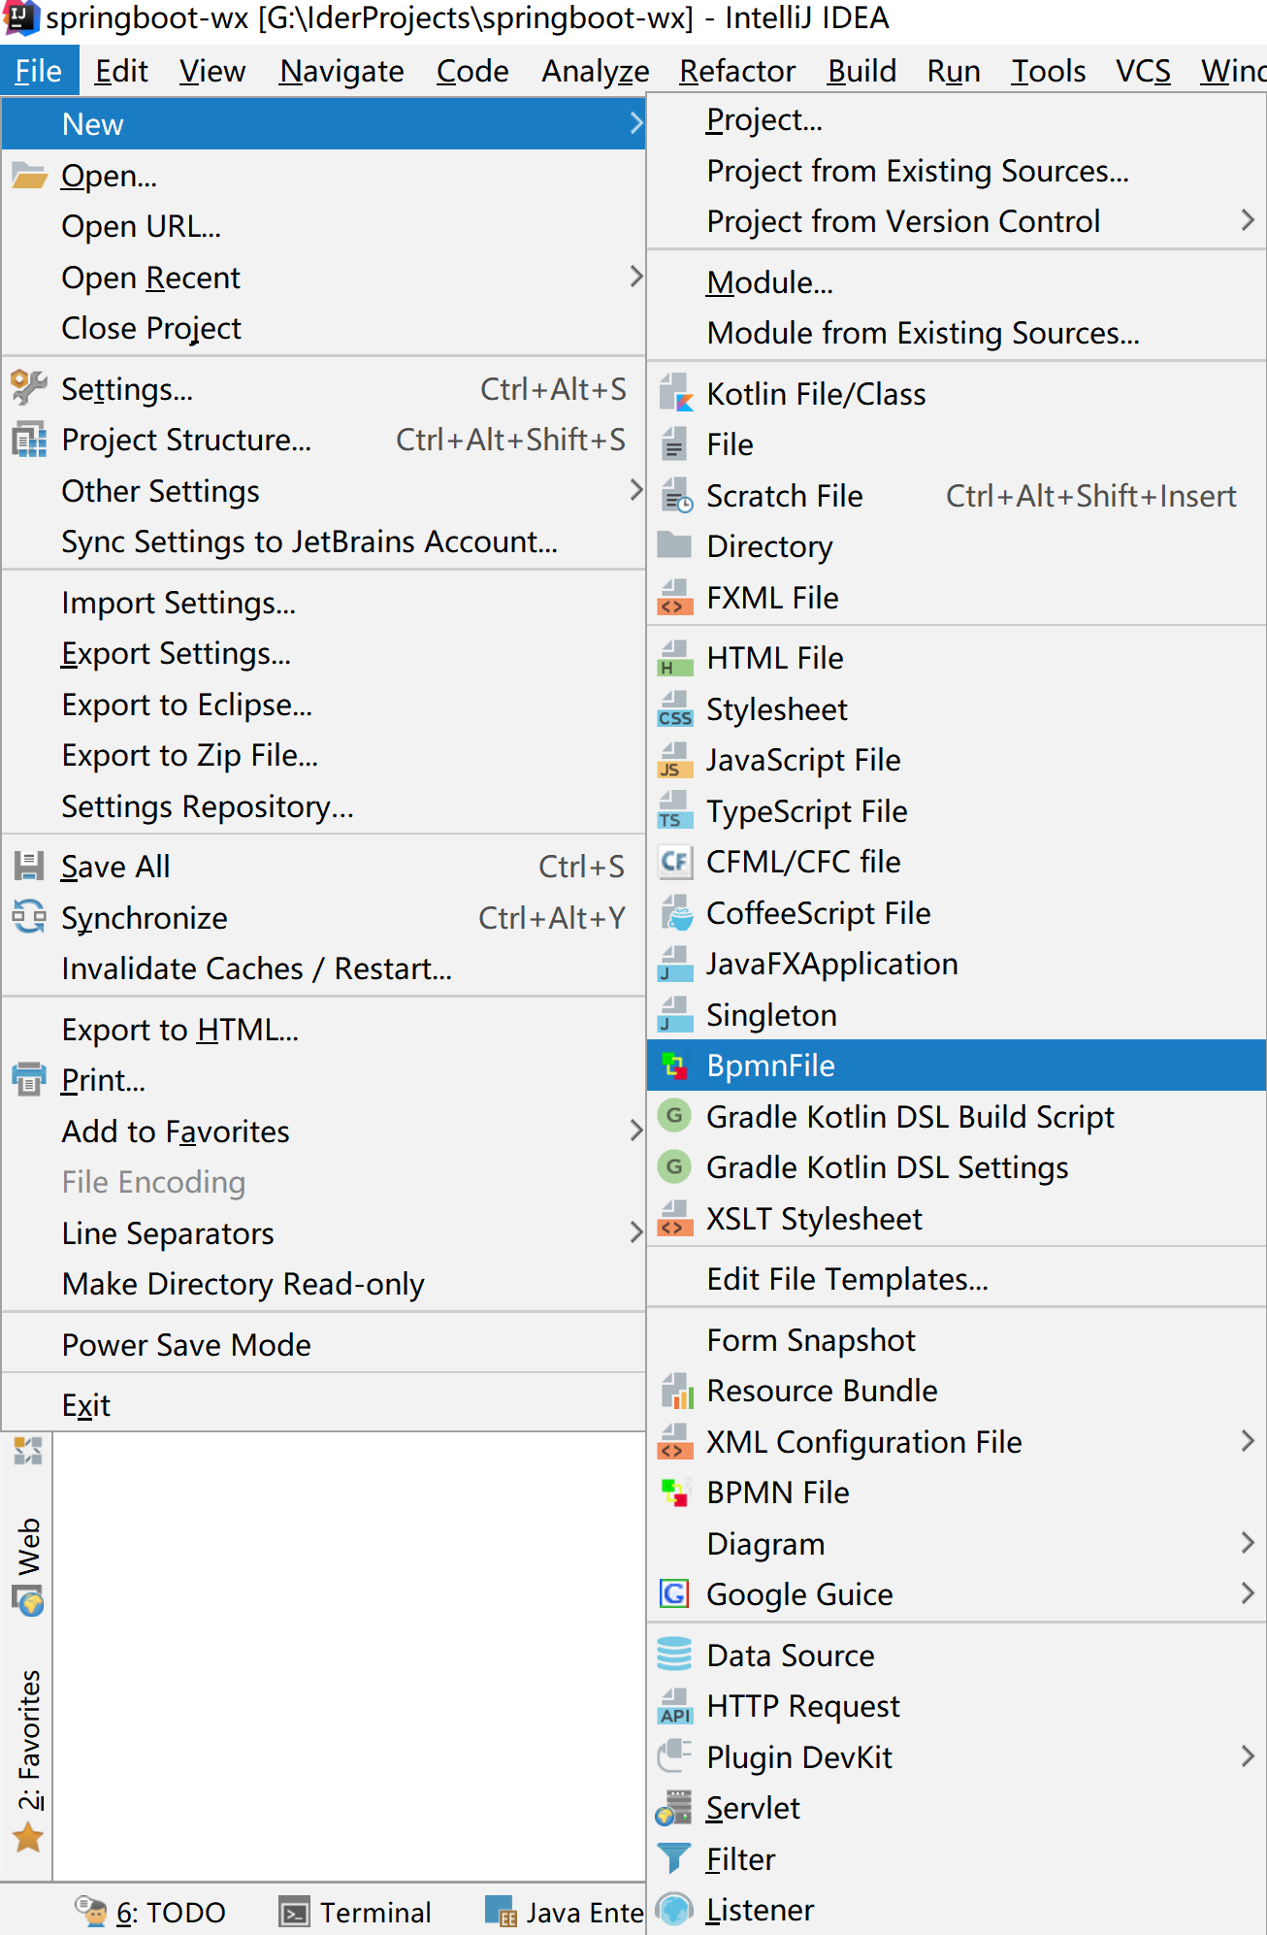This screenshot has height=1935, width=1267.
Task: Click the Scratch File icon
Action: pyautogui.click(x=675, y=496)
